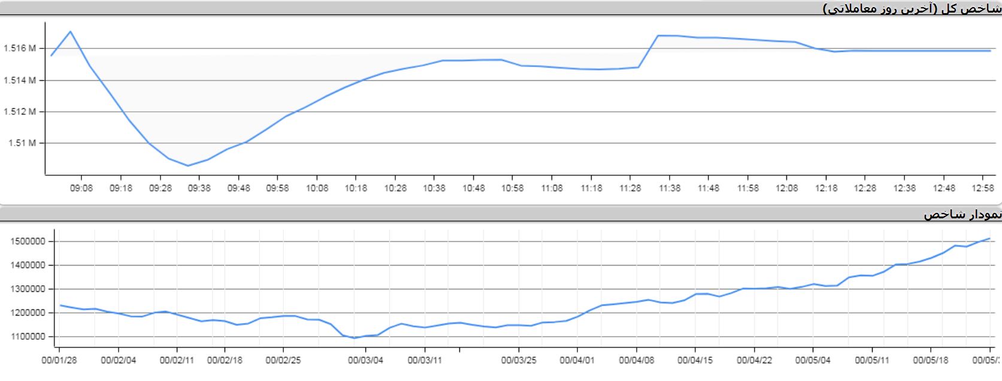Click the نمودار شاخص panel header title
This screenshot has height=381, width=1002.
(962, 214)
